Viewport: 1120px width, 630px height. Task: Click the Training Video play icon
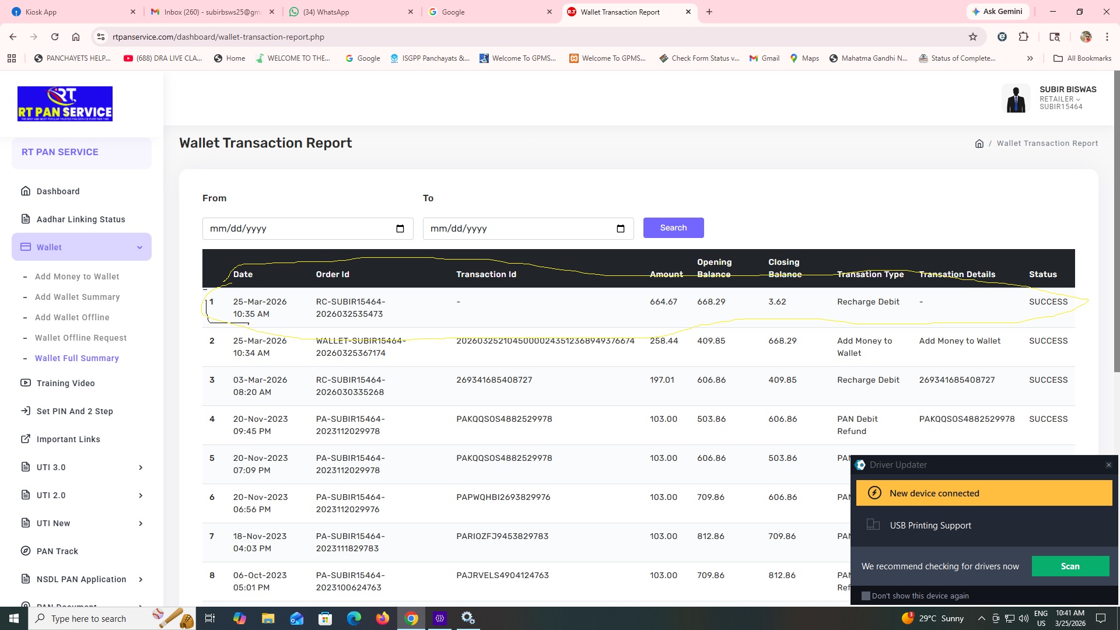coord(26,383)
